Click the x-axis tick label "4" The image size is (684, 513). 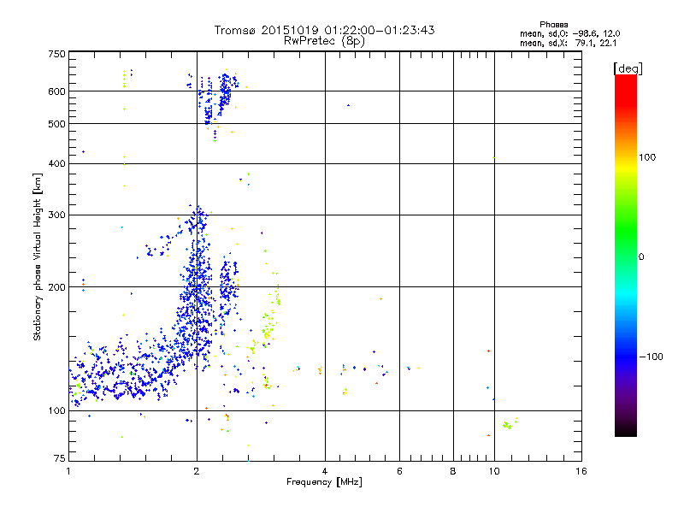point(325,471)
